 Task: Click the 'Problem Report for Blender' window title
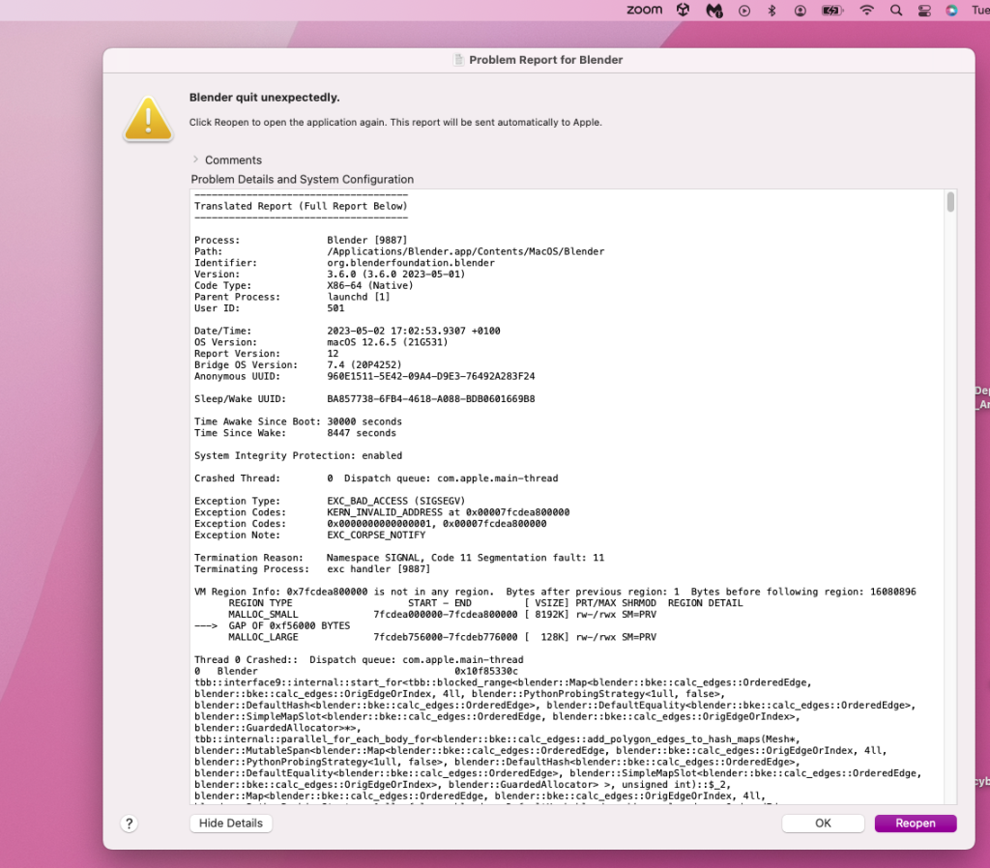point(545,60)
